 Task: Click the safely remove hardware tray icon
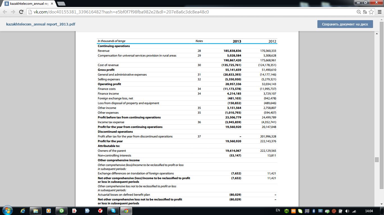tap(327, 211)
